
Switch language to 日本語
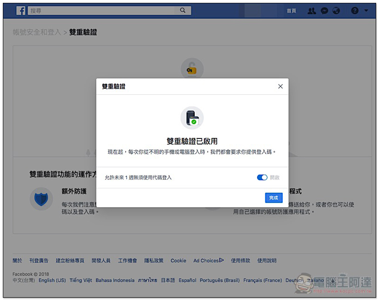168,281
